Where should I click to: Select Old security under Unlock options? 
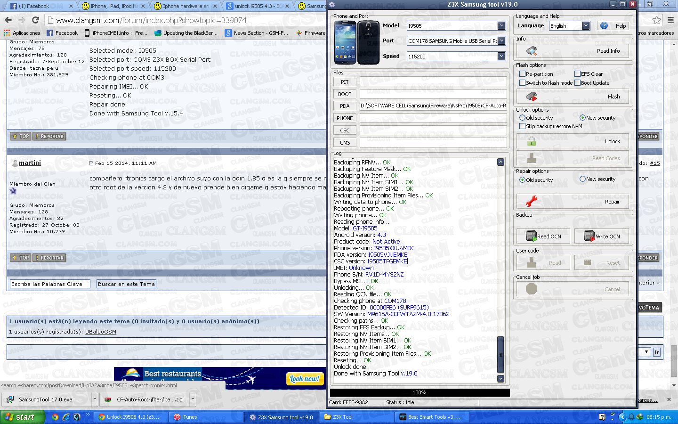pos(522,118)
